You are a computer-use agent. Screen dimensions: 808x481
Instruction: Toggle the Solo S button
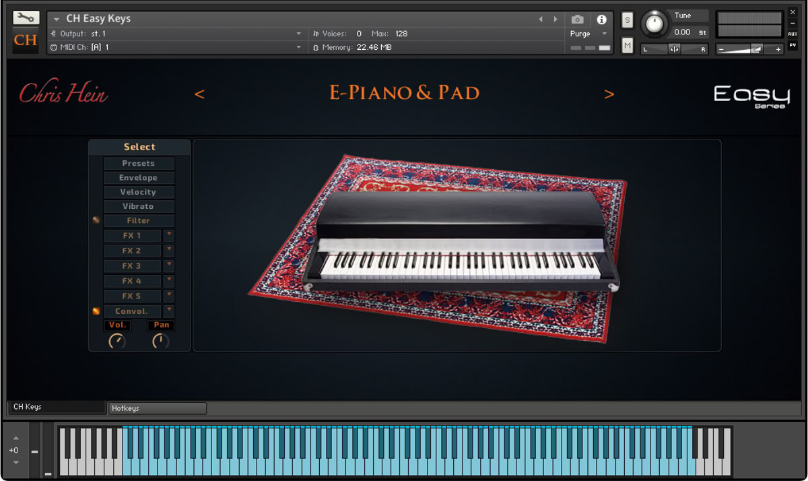click(x=628, y=20)
